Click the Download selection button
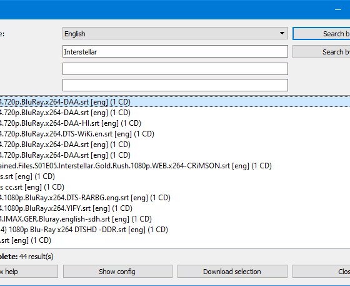Screen dimensions: 350x286 coord(232,272)
